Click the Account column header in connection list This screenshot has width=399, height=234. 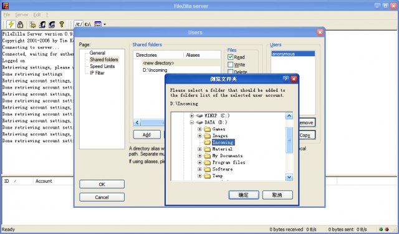53,181
